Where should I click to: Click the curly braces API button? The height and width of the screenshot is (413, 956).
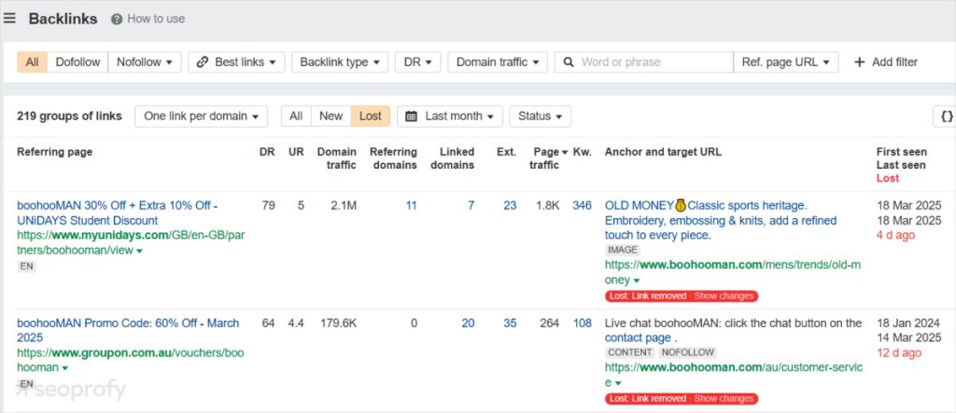click(947, 117)
